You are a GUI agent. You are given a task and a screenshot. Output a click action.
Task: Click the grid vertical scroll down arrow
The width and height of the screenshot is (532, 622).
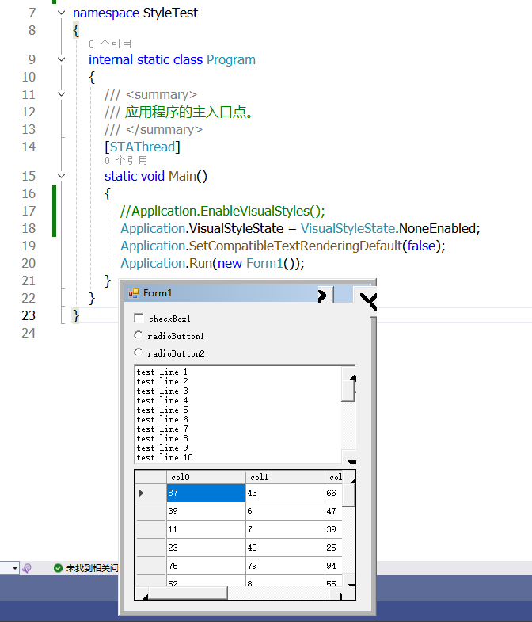tap(349, 580)
